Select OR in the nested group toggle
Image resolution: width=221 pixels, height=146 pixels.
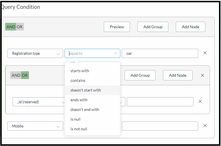(x=25, y=75)
